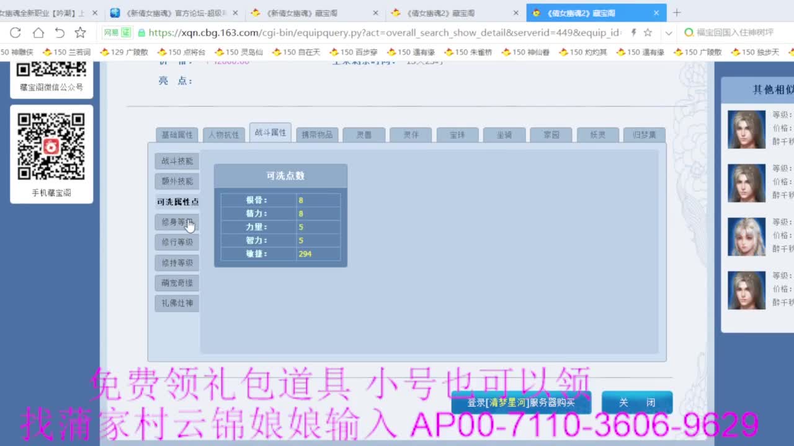Open the 修持等级 side menu item
This screenshot has width=794, height=446.
pos(177,263)
